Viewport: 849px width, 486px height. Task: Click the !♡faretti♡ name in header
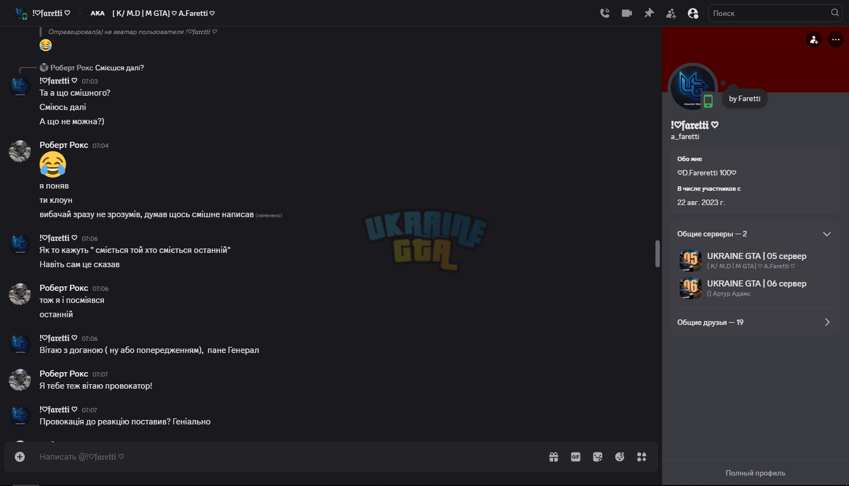pyautogui.click(x=51, y=13)
